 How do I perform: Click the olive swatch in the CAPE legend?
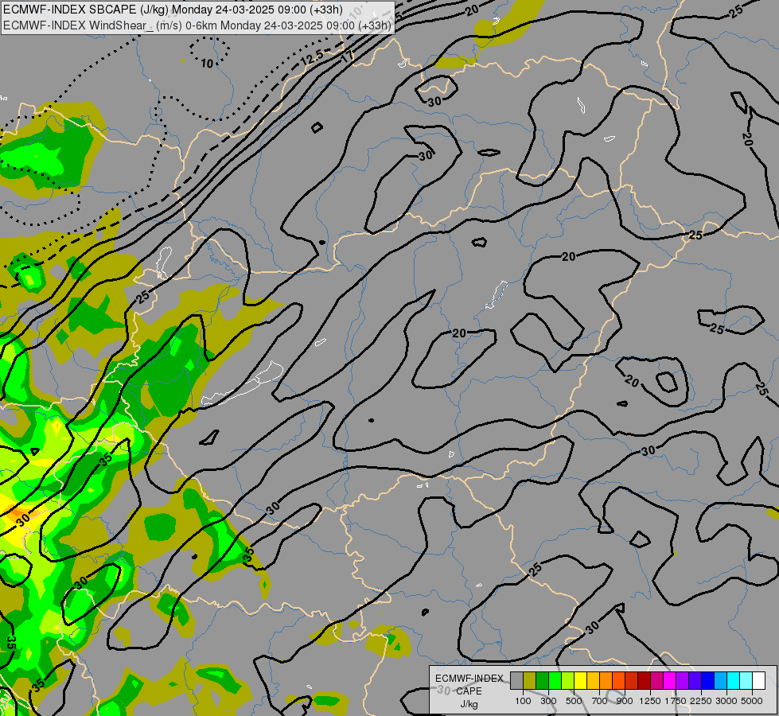(x=530, y=680)
